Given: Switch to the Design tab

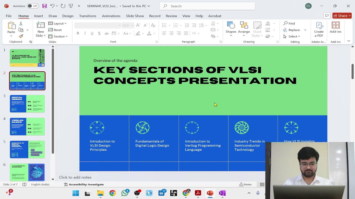Looking at the screenshot, I should [x=68, y=16].
